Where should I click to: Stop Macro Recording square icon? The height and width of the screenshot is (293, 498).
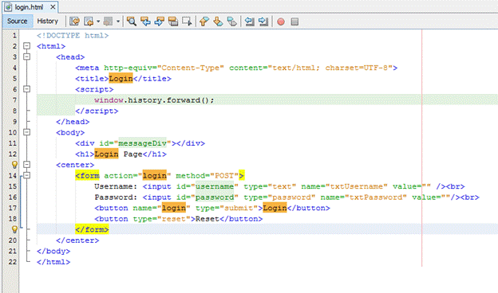(294, 21)
